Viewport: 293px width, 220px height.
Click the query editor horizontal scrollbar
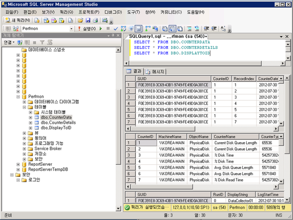tap(196, 63)
